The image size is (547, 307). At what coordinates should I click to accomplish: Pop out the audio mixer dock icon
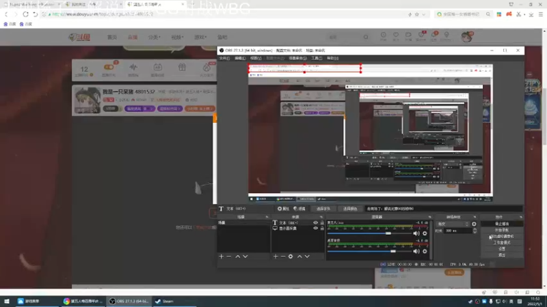[x=430, y=217]
